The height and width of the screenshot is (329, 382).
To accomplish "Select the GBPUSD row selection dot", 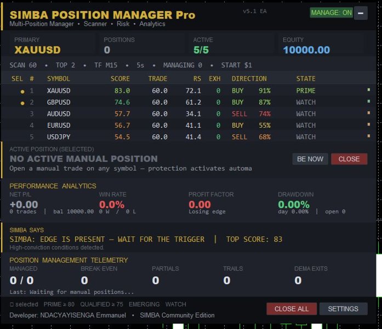I will (22, 103).
